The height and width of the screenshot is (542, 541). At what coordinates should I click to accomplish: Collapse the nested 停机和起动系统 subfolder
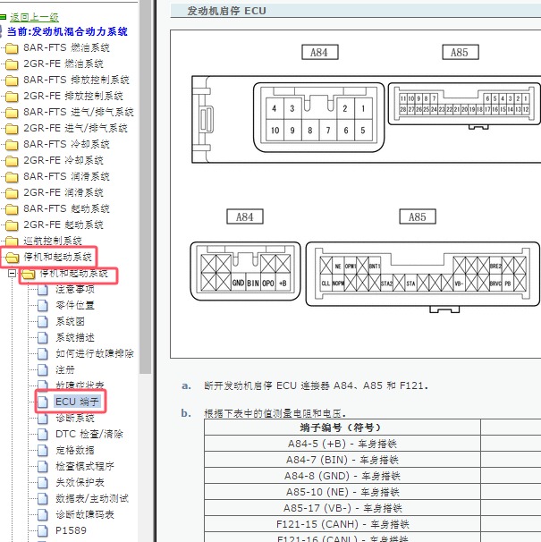[13, 274]
